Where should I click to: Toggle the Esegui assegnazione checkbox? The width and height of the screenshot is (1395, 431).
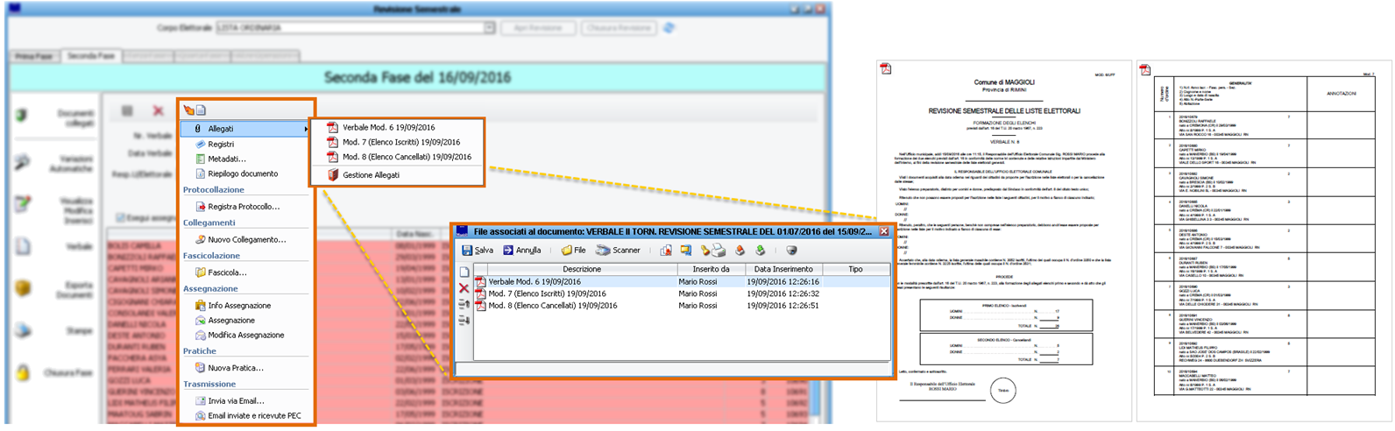coord(120,217)
